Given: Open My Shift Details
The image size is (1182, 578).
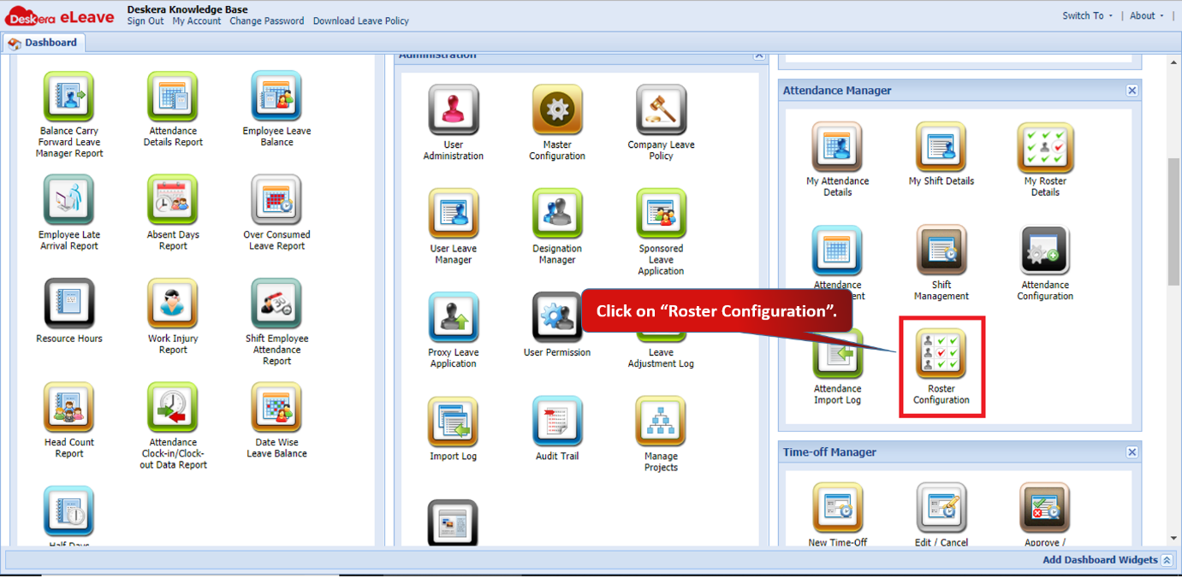Looking at the screenshot, I should (941, 147).
